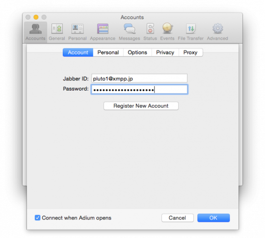Open the General preferences icon
The height and width of the screenshot is (238, 265).
click(57, 29)
